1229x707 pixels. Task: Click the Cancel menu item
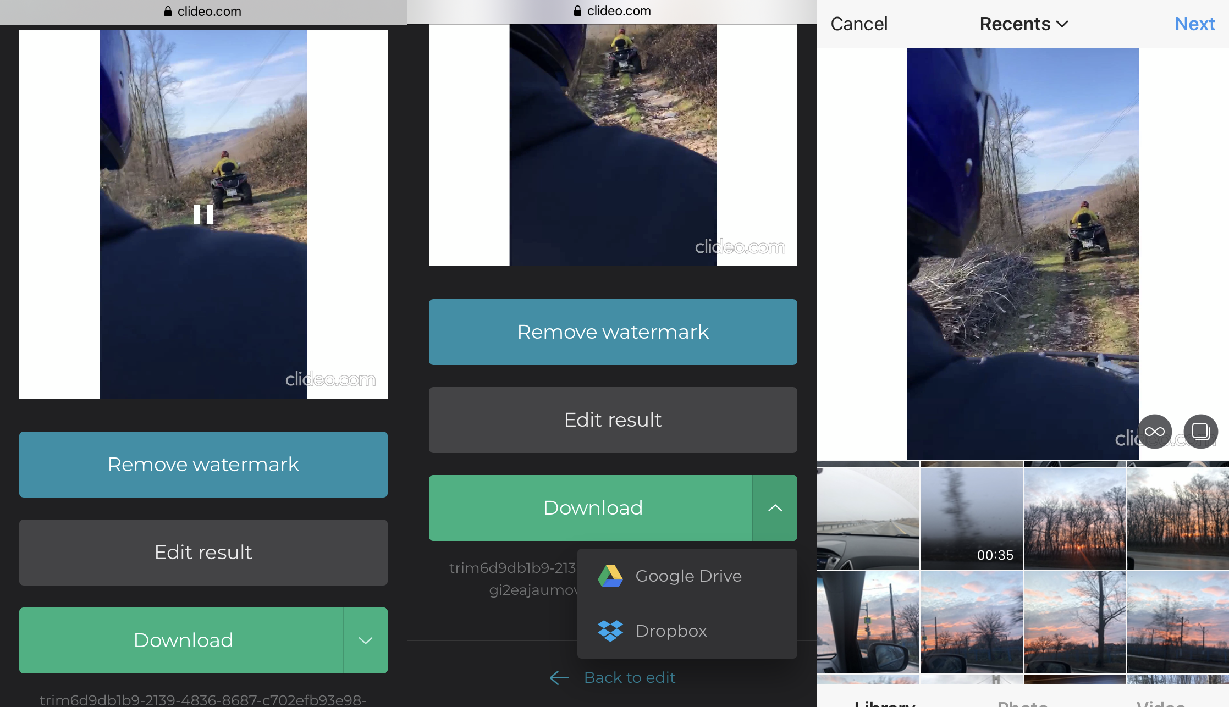click(858, 23)
